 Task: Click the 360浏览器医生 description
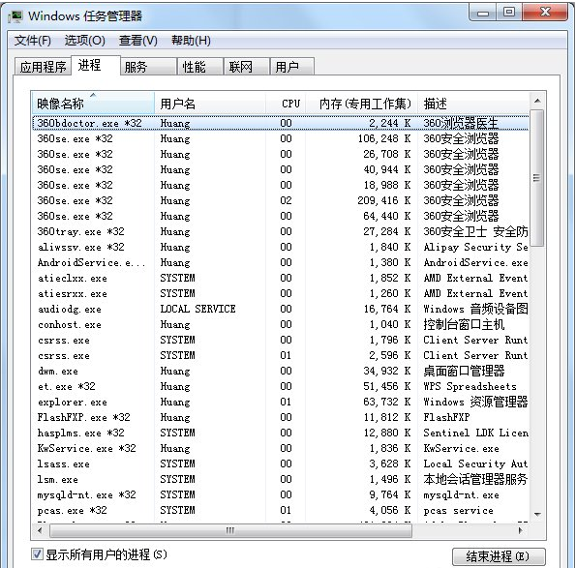461,123
